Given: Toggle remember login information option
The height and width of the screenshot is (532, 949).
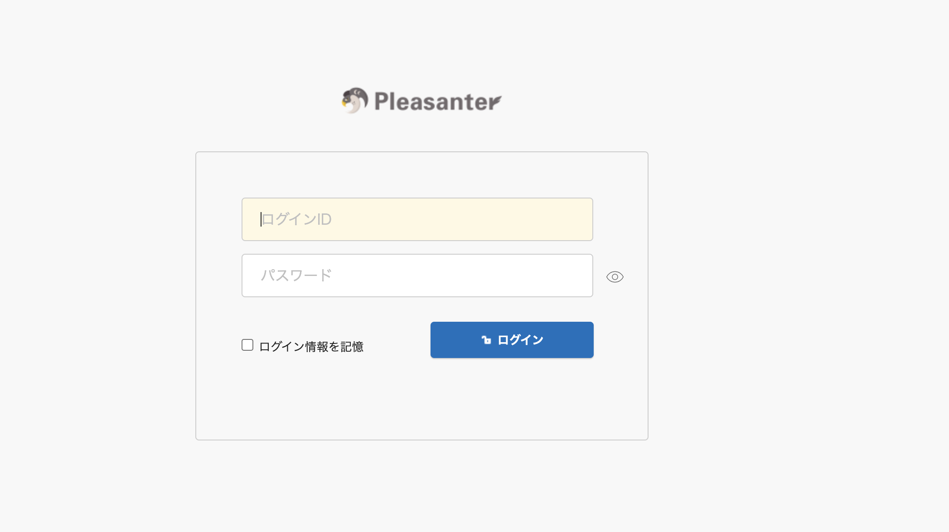Looking at the screenshot, I should coord(247,345).
